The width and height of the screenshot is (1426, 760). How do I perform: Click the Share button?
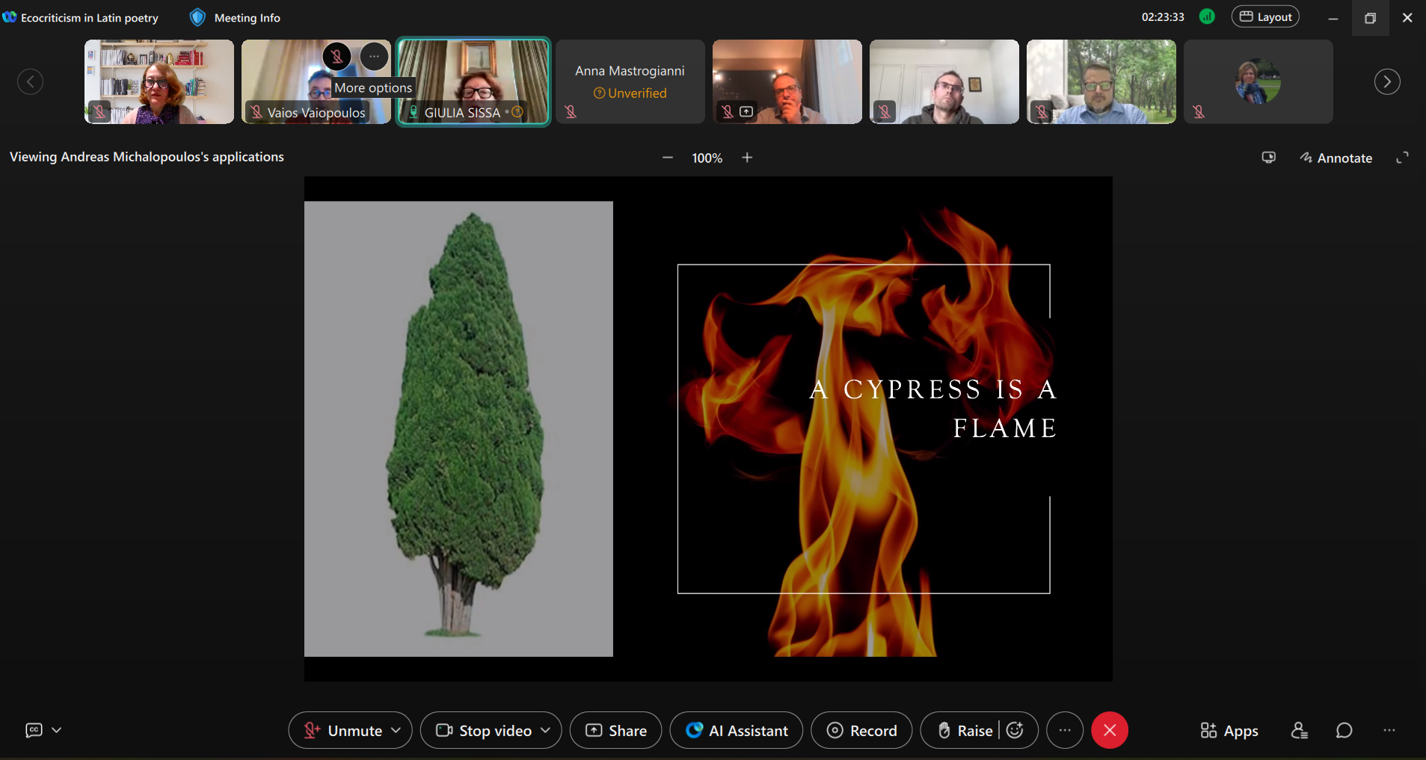click(615, 730)
